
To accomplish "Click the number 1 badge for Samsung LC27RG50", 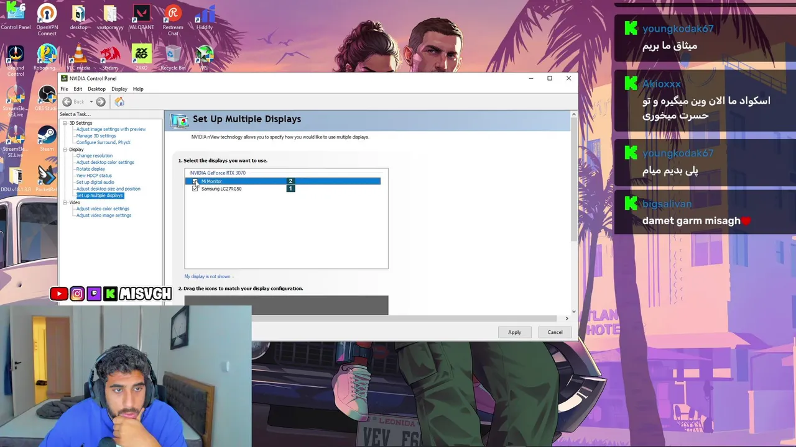I will click(x=290, y=189).
